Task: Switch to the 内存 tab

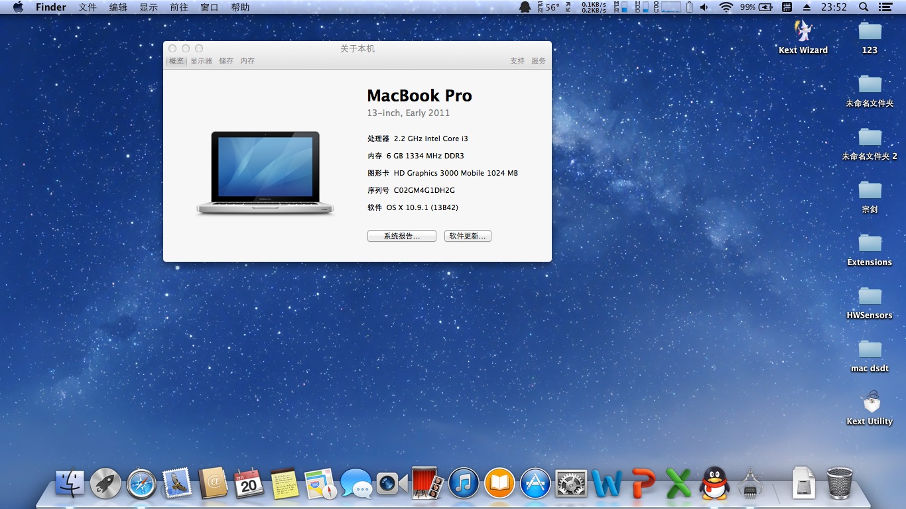Action: point(247,61)
